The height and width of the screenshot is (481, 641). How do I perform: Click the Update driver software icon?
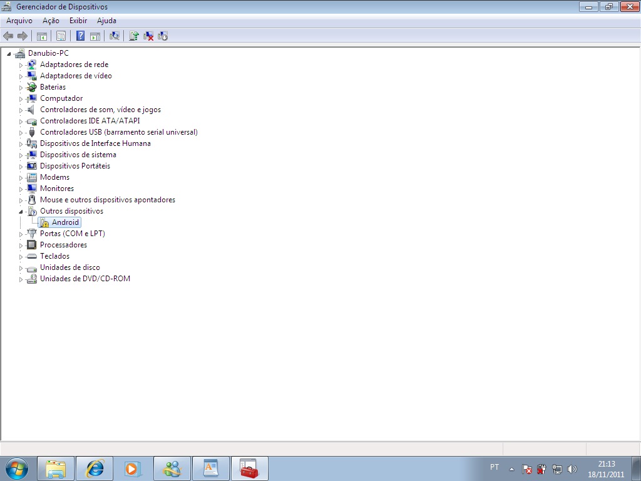tap(134, 36)
